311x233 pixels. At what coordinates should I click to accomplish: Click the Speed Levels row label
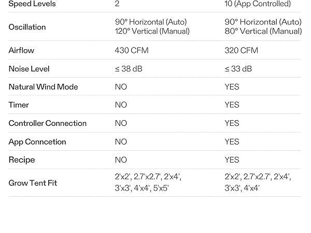point(32,4)
